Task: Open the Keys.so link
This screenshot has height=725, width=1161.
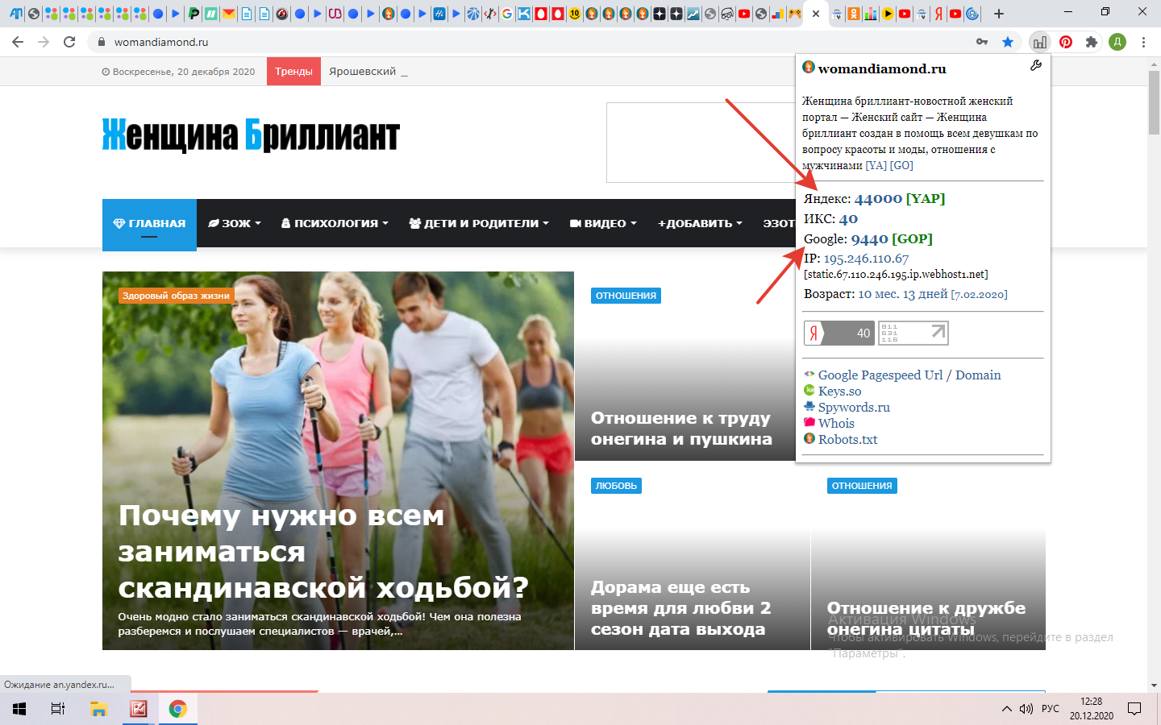Action: click(839, 391)
